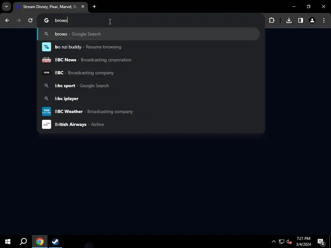
Task: Open the Downloads tray icon
Action: coord(289,20)
